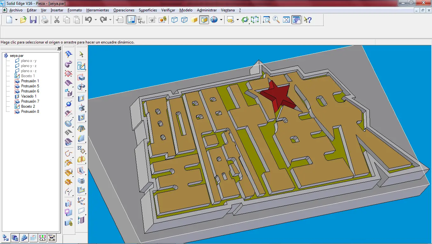Toggle shaded with visible edges mode
The height and width of the screenshot is (244, 432).
[x=204, y=20]
